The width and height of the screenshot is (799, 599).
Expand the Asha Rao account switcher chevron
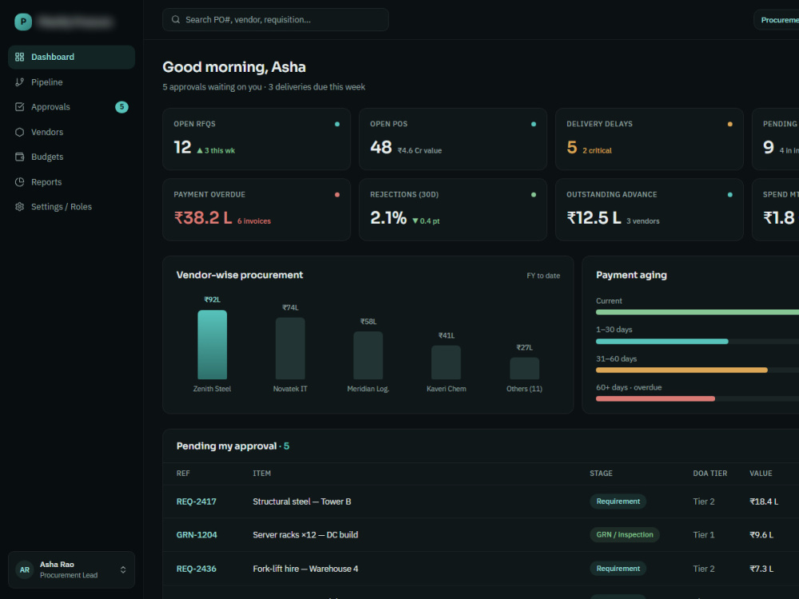pos(123,570)
